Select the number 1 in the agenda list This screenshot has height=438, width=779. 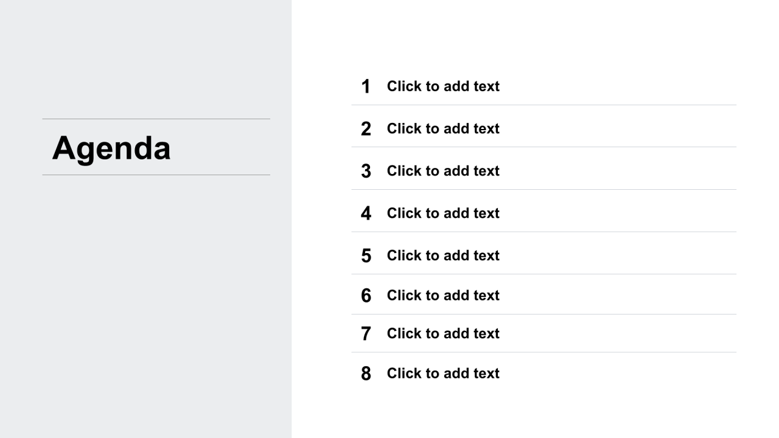(366, 86)
